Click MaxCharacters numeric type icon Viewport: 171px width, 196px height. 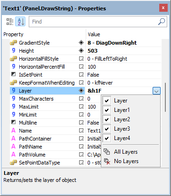14,99
